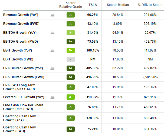Click gray dash badge for EBIT Growth (FWD)
Image resolution: width=164 pixels, height=133 pixels.
pyautogui.click(x=70, y=59)
